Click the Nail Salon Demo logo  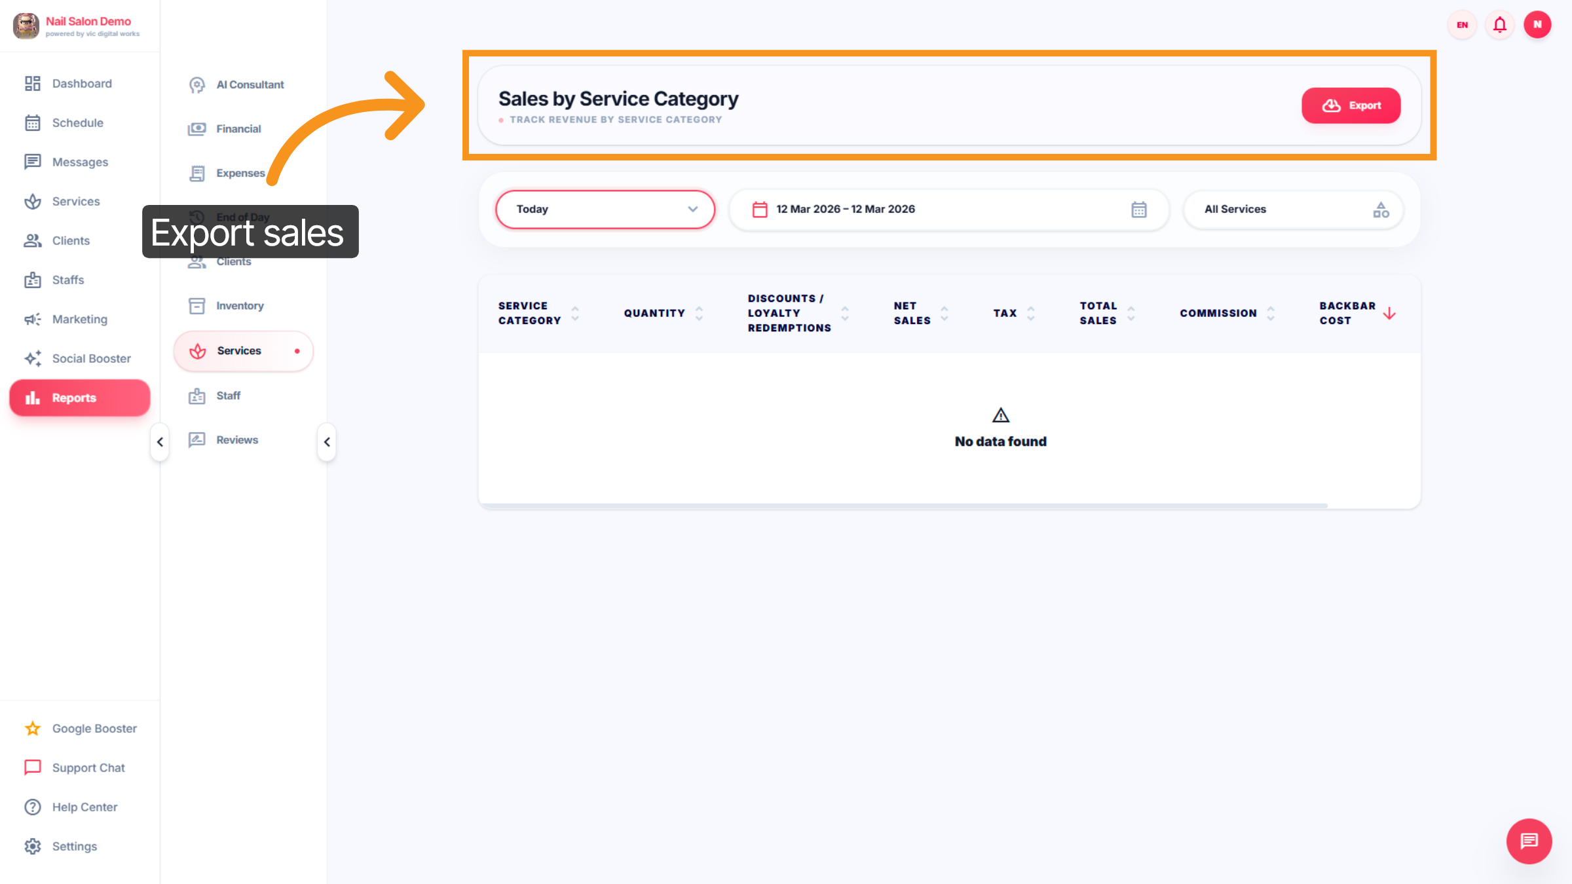pos(26,26)
